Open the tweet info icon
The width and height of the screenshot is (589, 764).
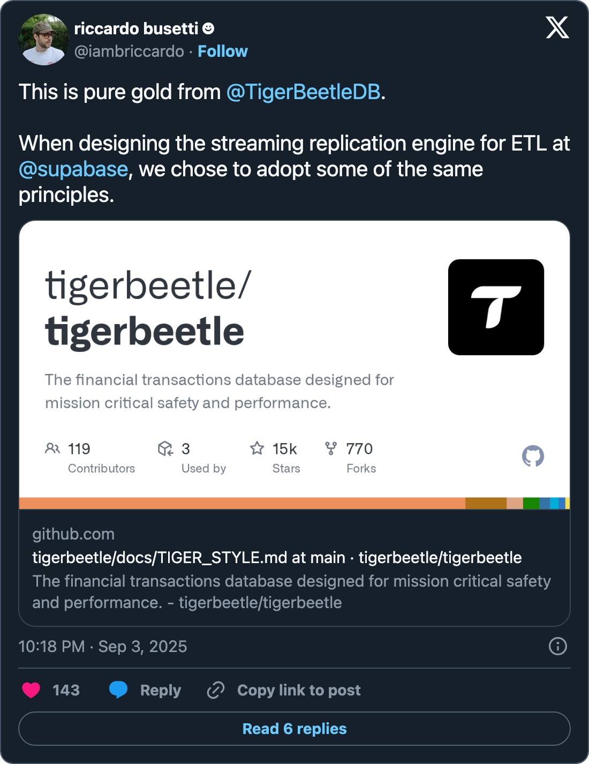(x=557, y=646)
